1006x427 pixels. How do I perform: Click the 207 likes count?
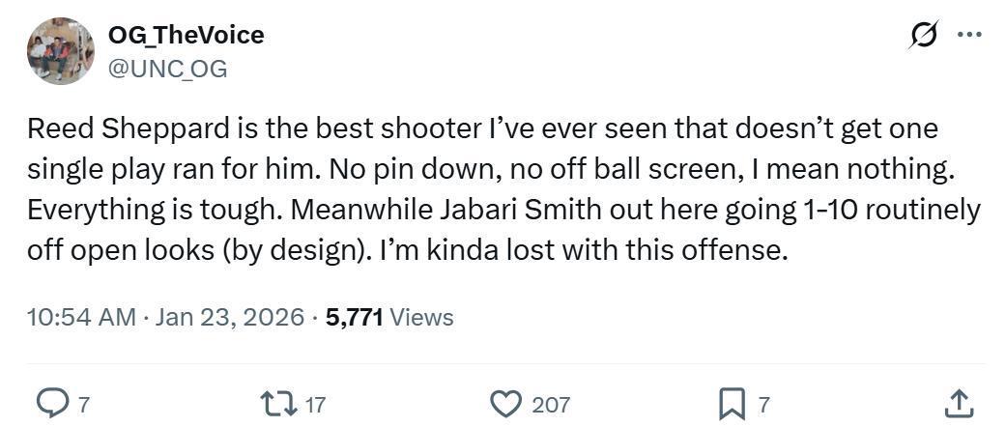551,404
